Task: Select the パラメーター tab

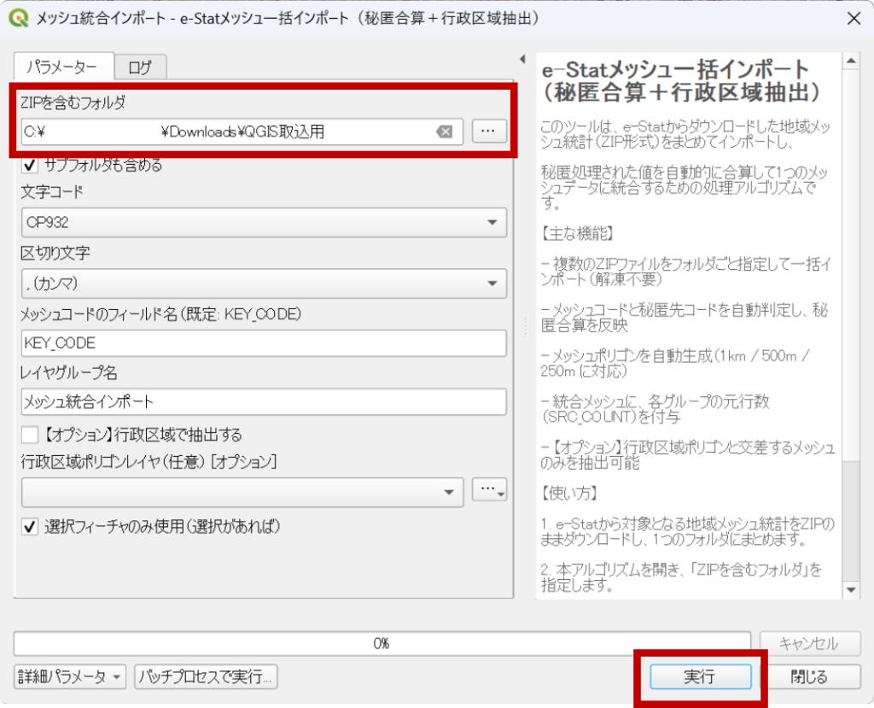Action: click(65, 67)
